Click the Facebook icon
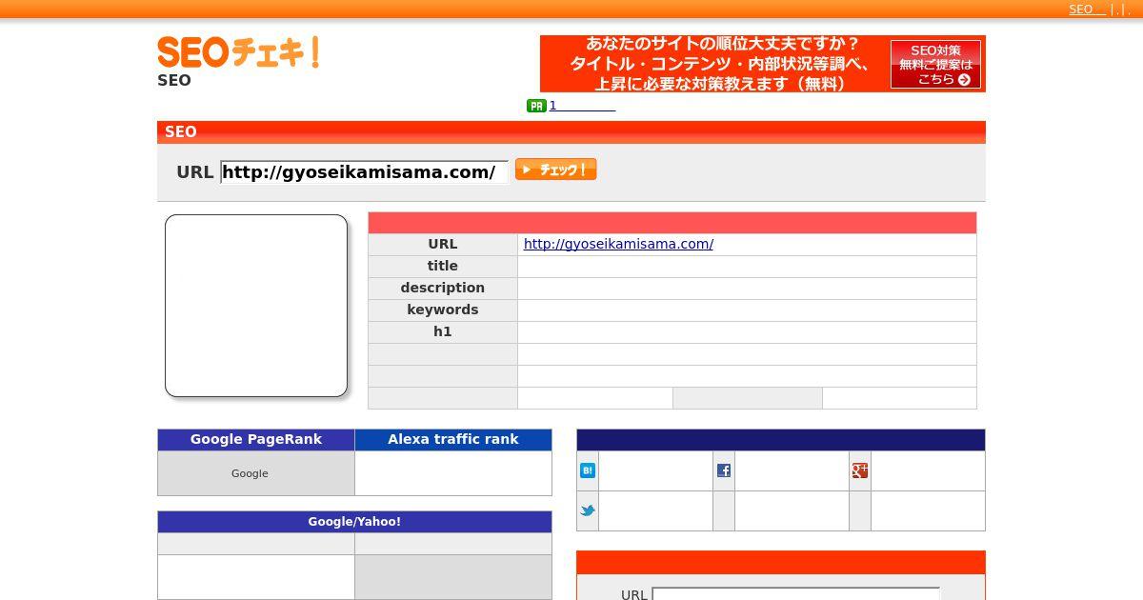The width and height of the screenshot is (1143, 600). 724,470
